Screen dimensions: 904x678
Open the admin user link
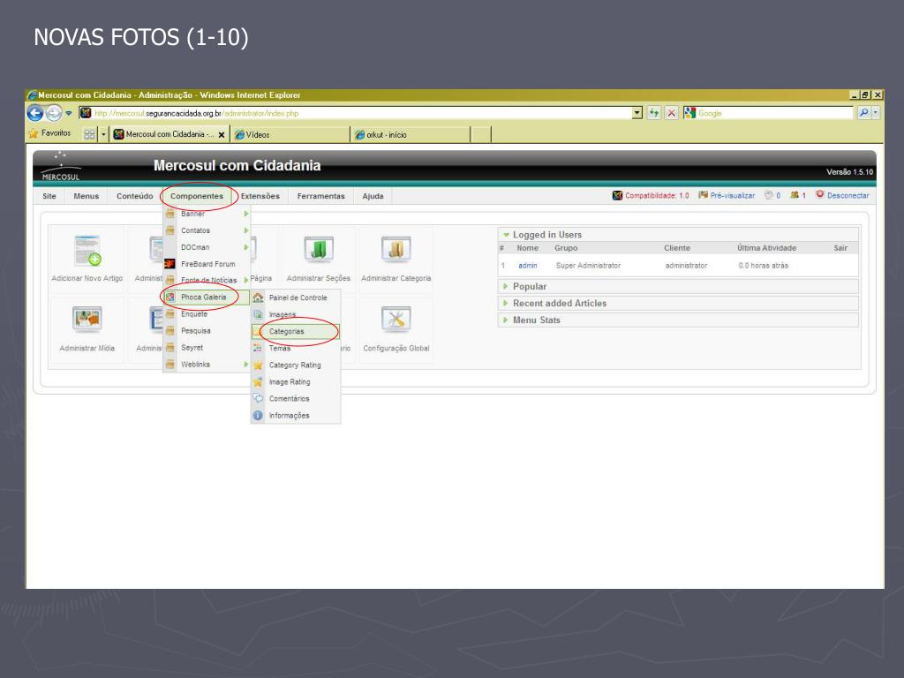[528, 266]
